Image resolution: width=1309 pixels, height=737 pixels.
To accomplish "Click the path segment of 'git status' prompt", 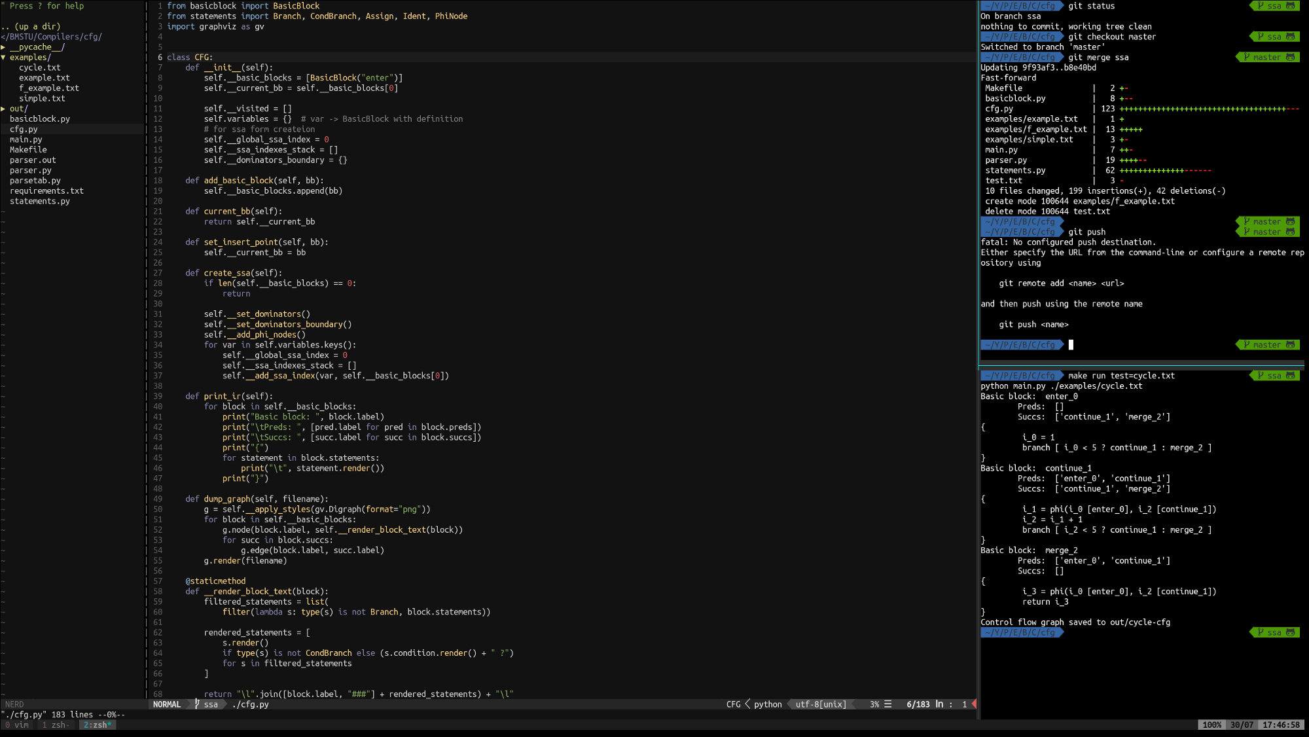I will coord(1022,6).
